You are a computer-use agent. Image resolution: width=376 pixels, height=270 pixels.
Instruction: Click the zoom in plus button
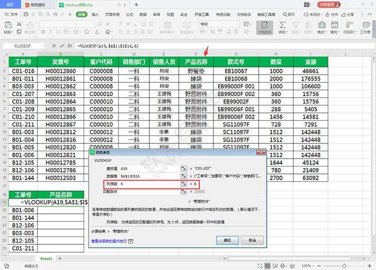pyautogui.click(x=370, y=266)
